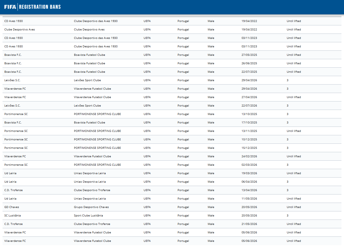Select 'Portugal' in the 19/03/2026 row
344x250 pixels.
[183, 173]
